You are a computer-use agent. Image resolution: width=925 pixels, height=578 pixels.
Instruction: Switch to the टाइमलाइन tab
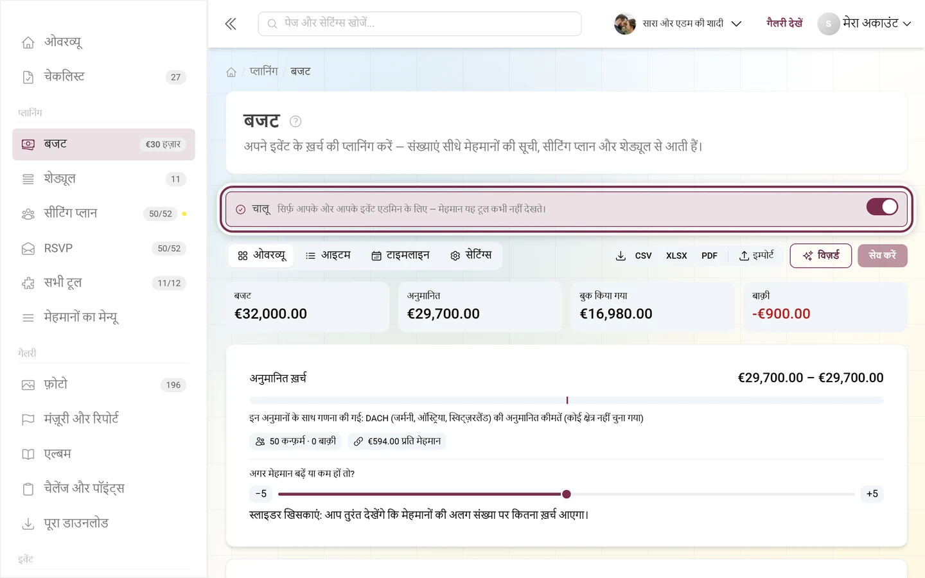pos(400,256)
